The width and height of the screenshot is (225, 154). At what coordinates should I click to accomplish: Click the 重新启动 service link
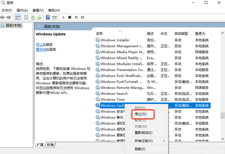click(x=41, y=50)
